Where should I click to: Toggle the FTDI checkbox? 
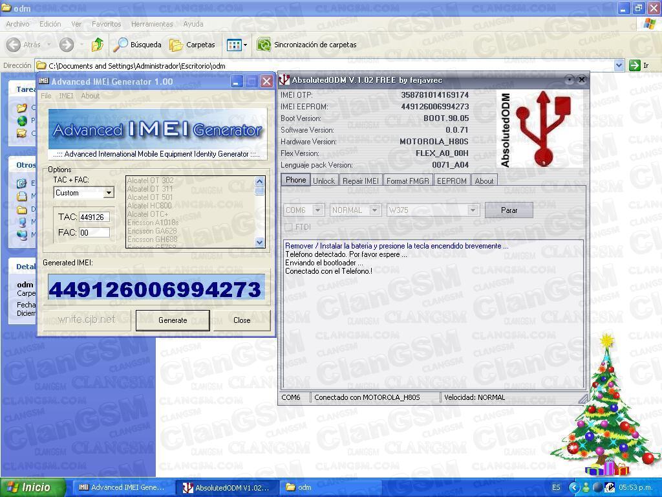(x=289, y=227)
